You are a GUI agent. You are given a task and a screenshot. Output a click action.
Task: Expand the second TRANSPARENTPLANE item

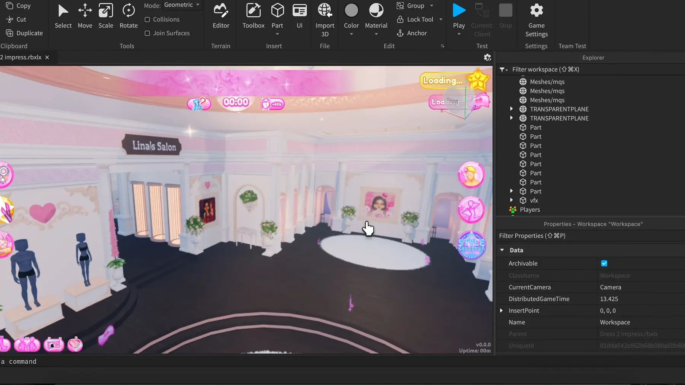click(511, 118)
